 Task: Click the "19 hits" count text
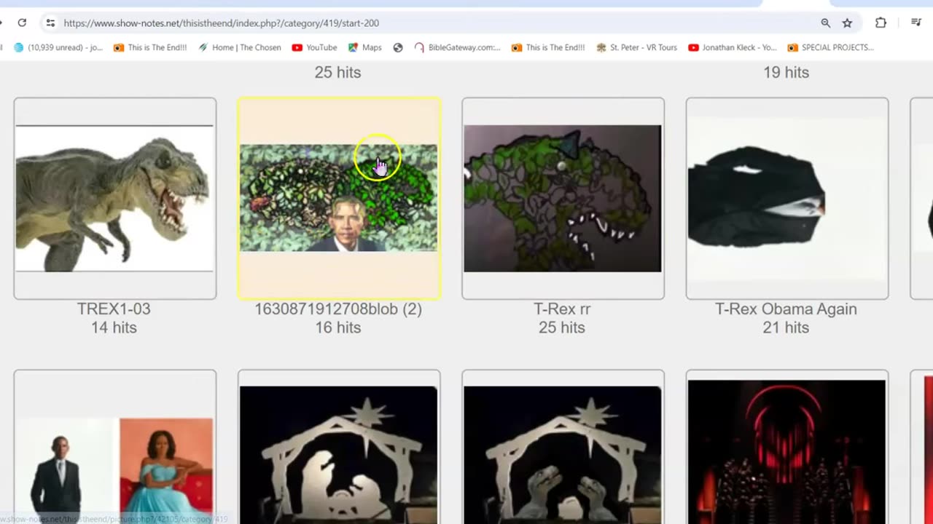point(786,72)
